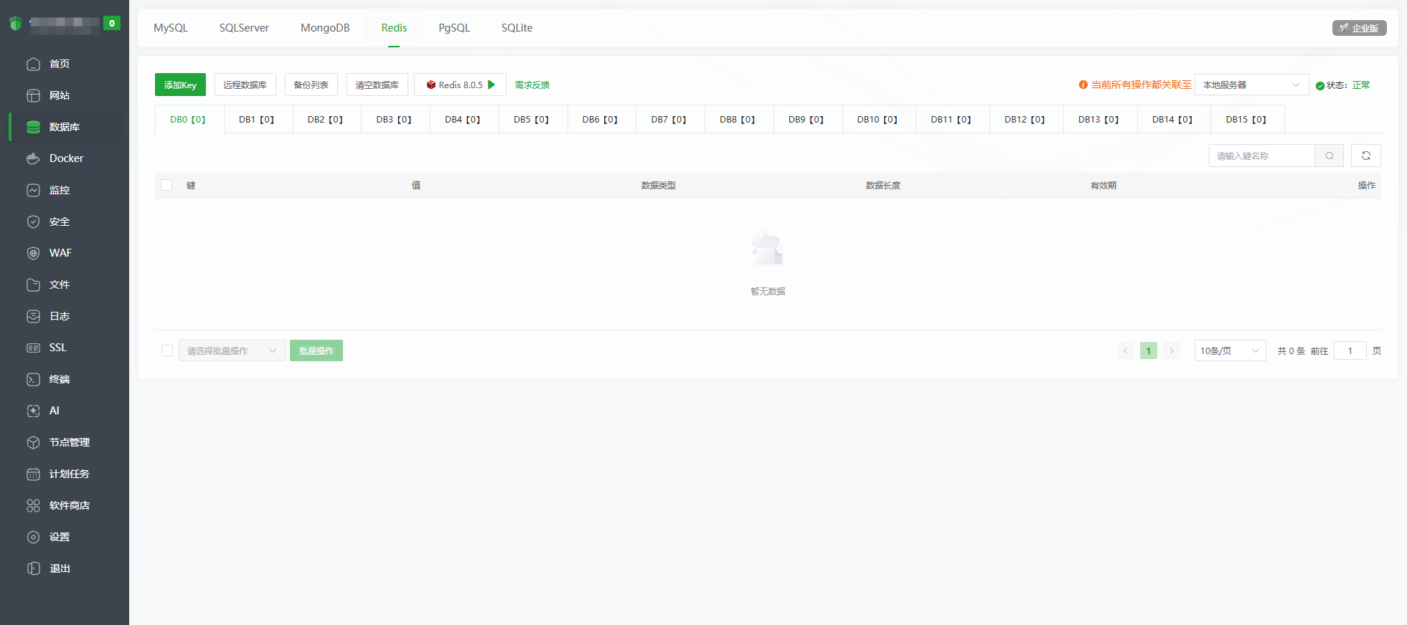Open the 计划任务 calendar icon

coord(33,474)
